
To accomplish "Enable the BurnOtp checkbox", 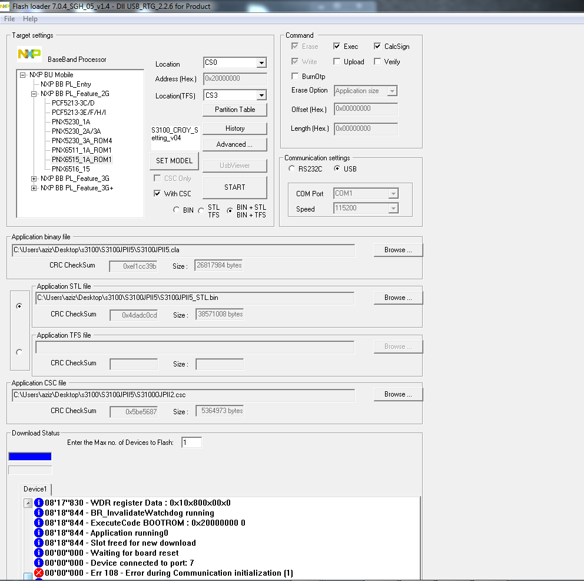I will [x=295, y=76].
